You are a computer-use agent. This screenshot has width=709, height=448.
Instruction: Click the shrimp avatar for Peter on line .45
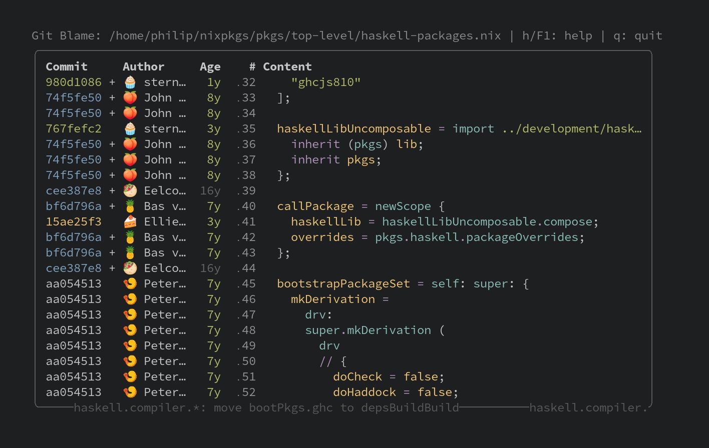130,283
